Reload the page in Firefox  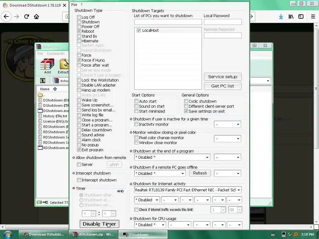point(27,16)
